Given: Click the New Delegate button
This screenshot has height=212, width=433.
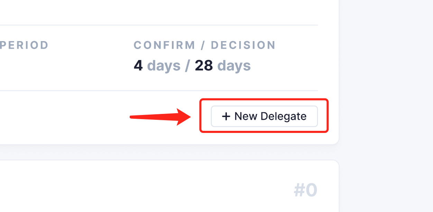Looking at the screenshot, I should coord(264,116).
